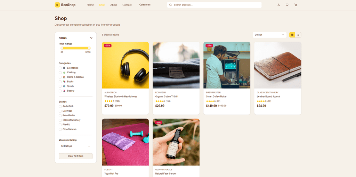Click the filter funnel icon
The image size is (356, 177).
click(91, 38)
